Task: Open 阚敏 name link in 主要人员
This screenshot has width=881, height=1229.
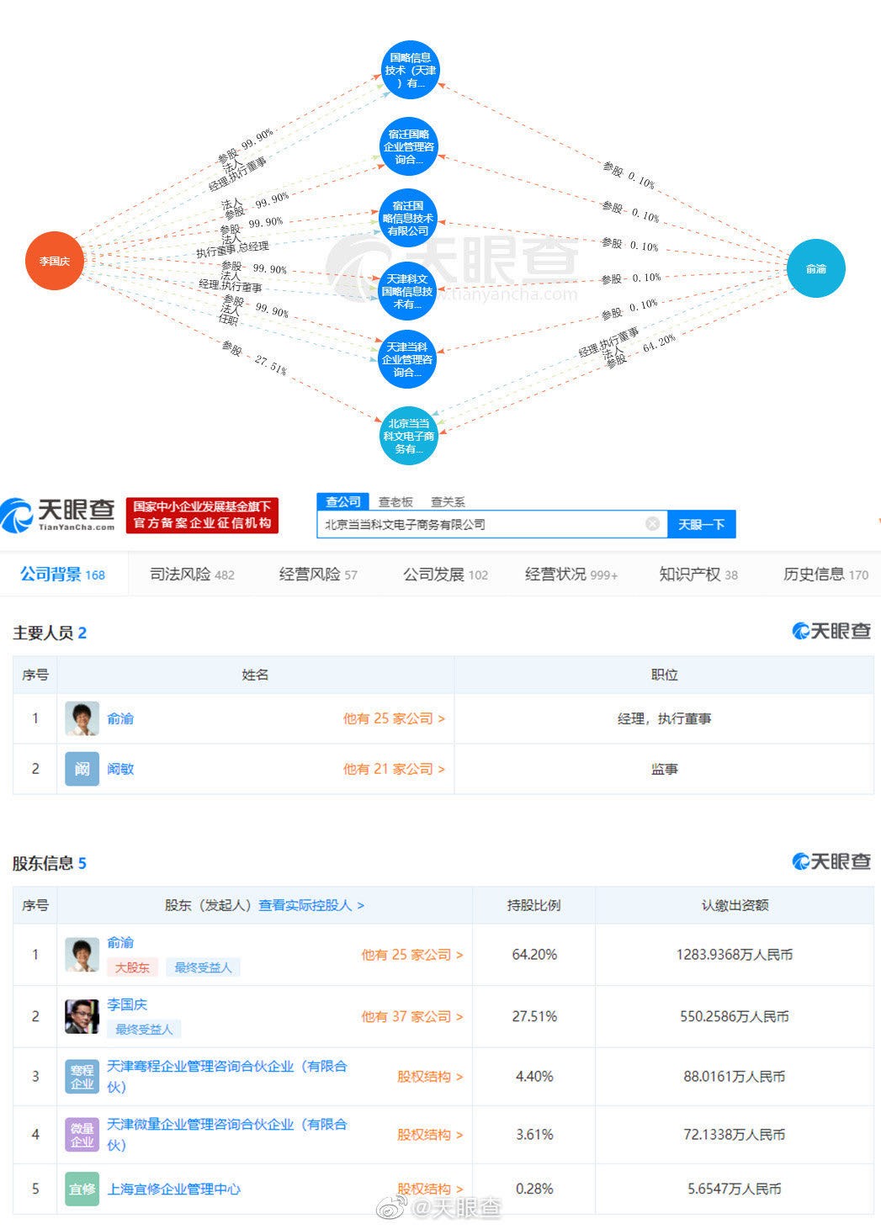Action: coord(120,769)
